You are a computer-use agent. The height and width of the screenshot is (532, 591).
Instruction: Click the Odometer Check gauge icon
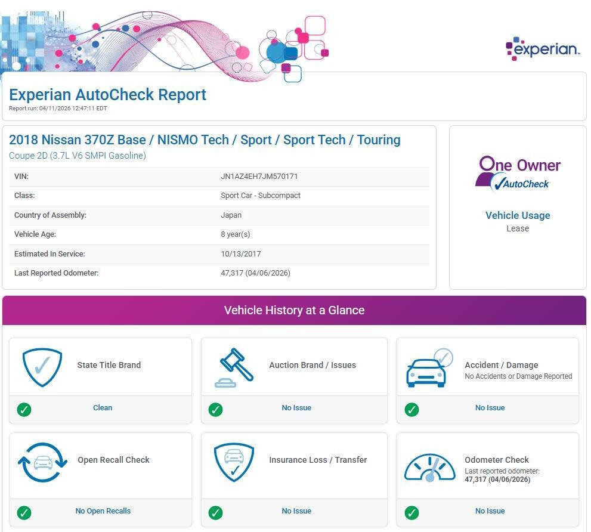[429, 466]
